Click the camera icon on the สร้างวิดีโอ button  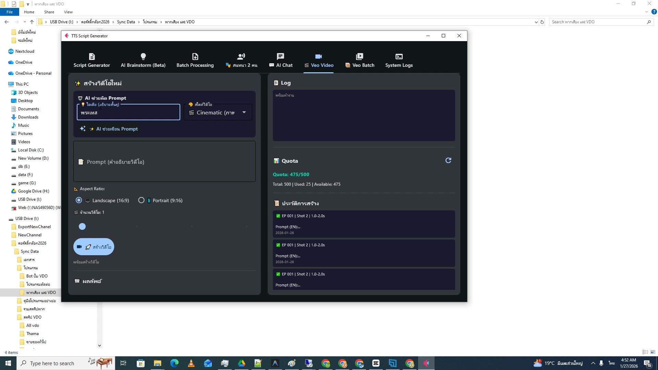[x=80, y=247]
